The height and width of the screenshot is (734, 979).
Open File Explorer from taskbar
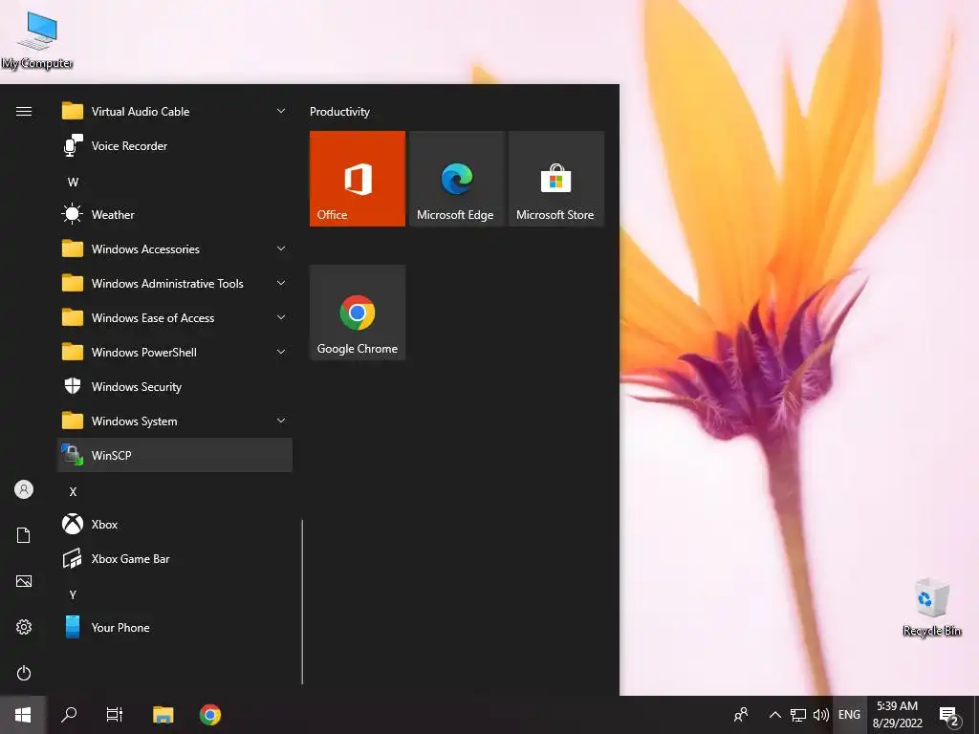[x=163, y=715]
